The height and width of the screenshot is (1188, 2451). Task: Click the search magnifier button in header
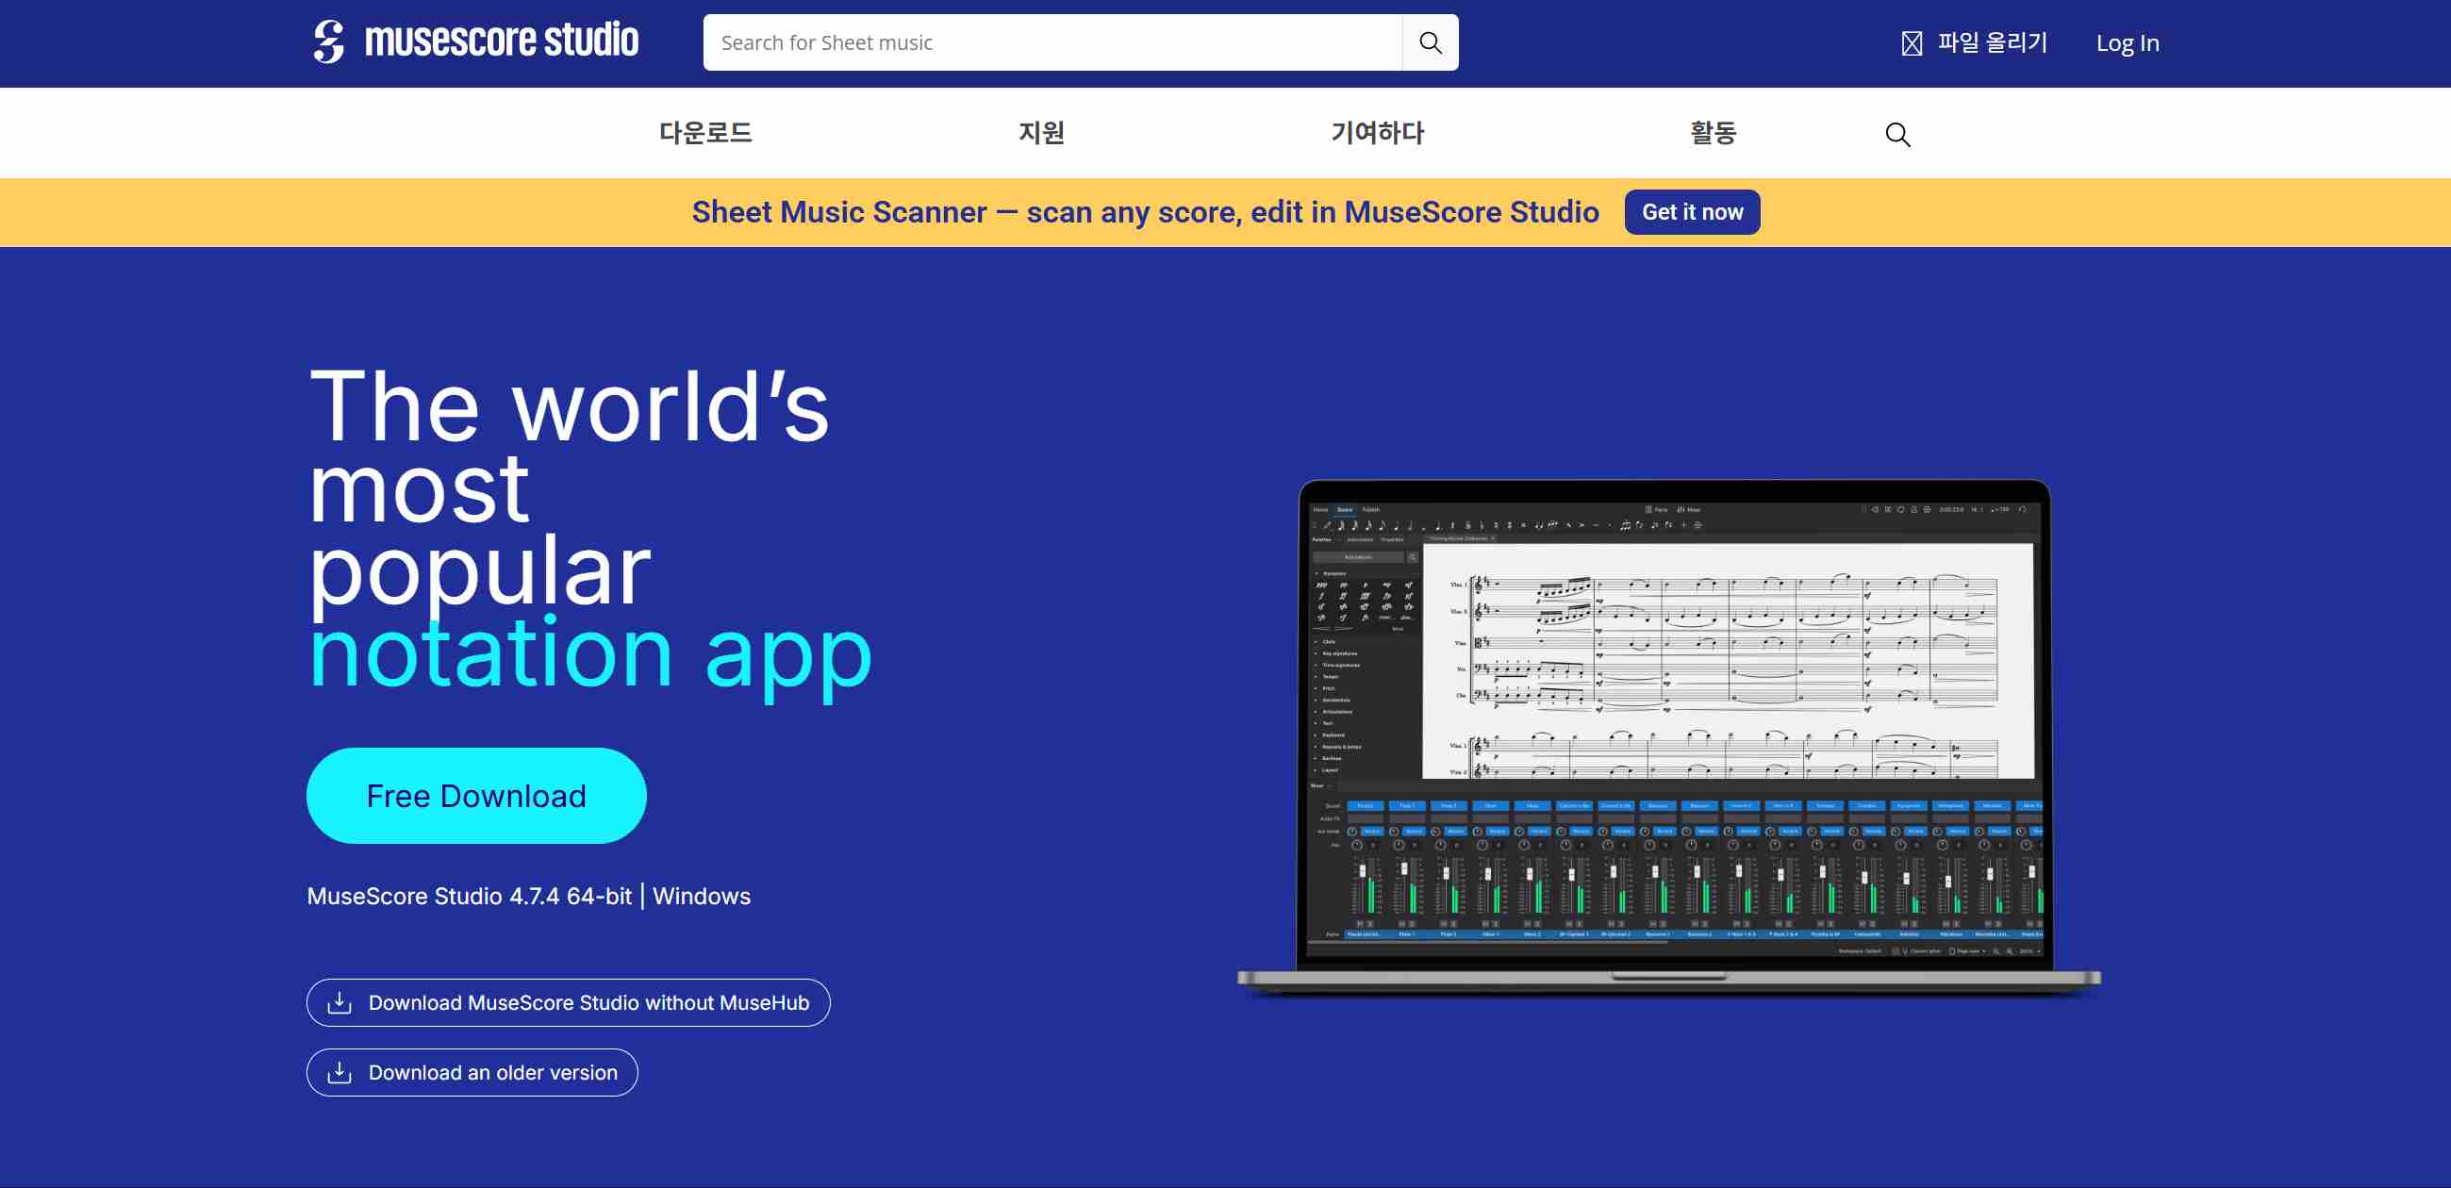(x=1430, y=42)
